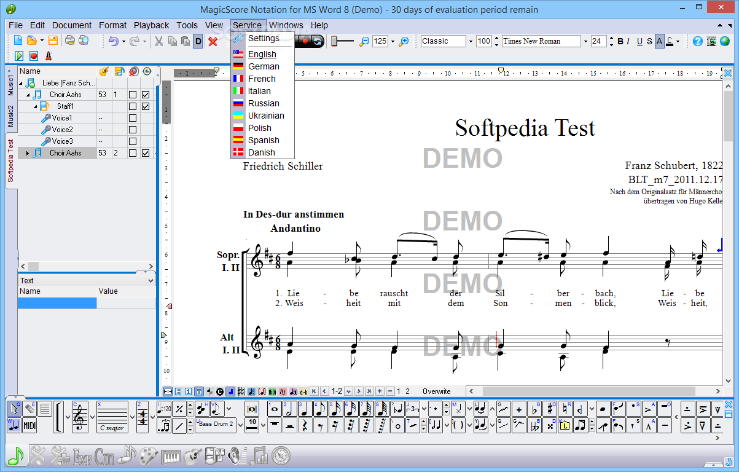Click the Help question mark icon
This screenshot has height=472, width=739.
(698, 41)
